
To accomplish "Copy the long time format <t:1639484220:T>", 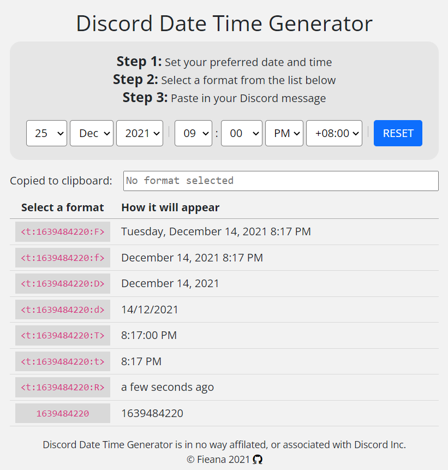I will pyautogui.click(x=62, y=335).
